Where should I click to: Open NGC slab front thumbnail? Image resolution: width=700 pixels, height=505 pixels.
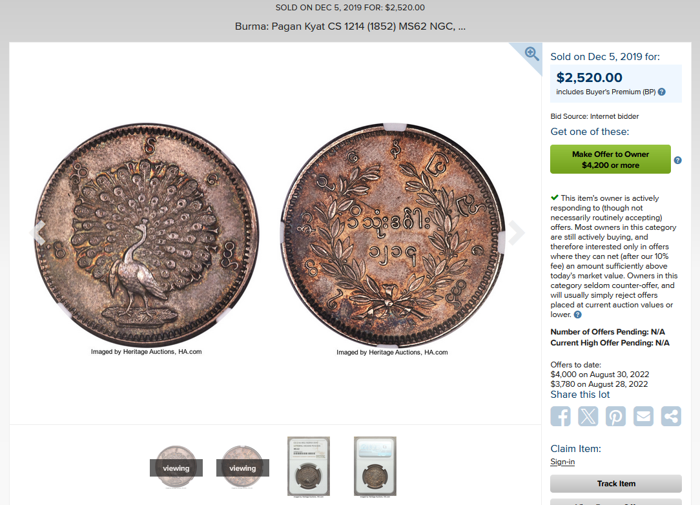pyautogui.click(x=309, y=467)
